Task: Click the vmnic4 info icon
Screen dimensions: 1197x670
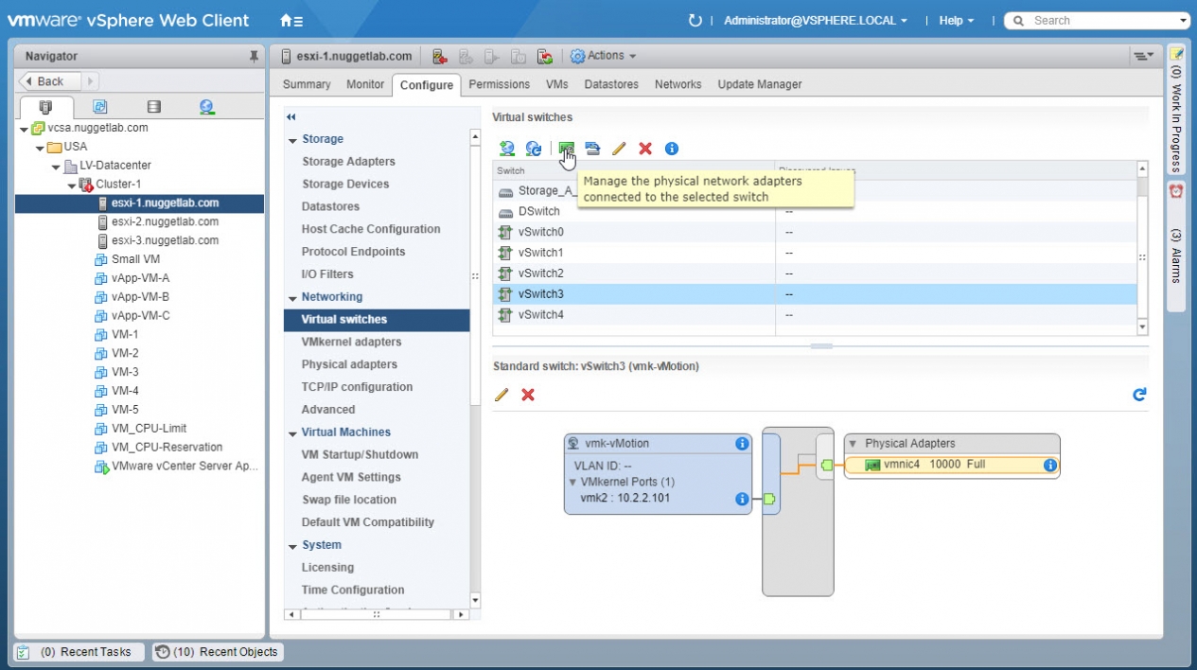Action: click(1049, 465)
